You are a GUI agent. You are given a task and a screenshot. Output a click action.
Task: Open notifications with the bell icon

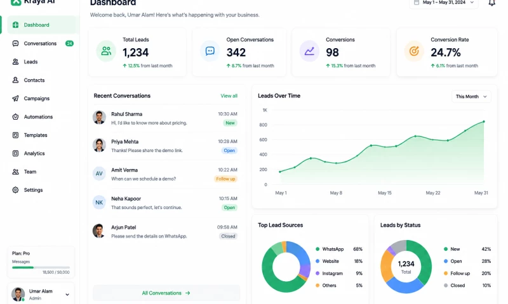491,3
